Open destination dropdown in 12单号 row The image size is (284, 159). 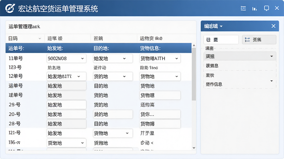coord(113,76)
